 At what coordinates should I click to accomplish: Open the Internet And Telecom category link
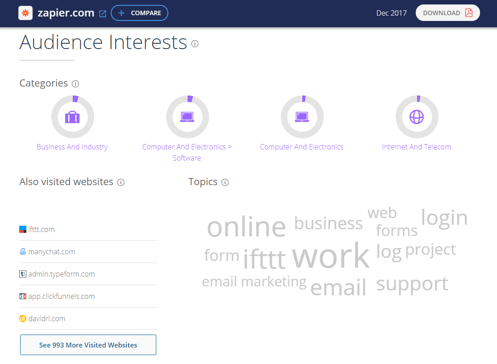click(x=417, y=147)
